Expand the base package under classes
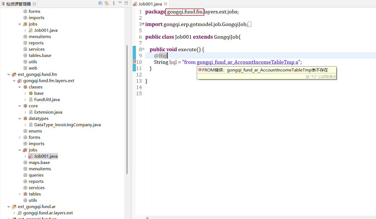This screenshot has height=219, width=376. [x=25, y=93]
